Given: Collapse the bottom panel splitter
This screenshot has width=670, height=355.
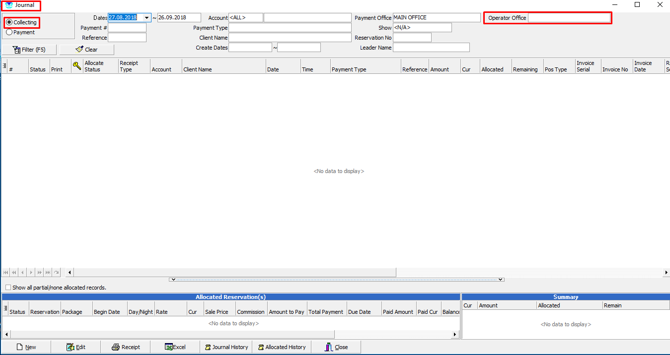Looking at the screenshot, I should [337, 280].
